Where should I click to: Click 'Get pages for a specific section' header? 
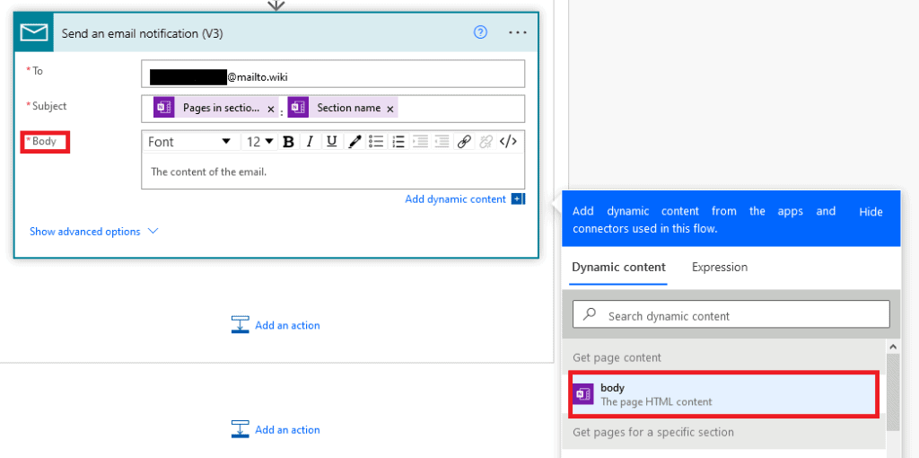point(652,432)
